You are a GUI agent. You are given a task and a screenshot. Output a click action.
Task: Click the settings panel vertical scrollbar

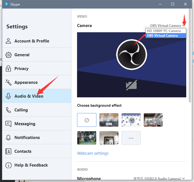coord(190,55)
